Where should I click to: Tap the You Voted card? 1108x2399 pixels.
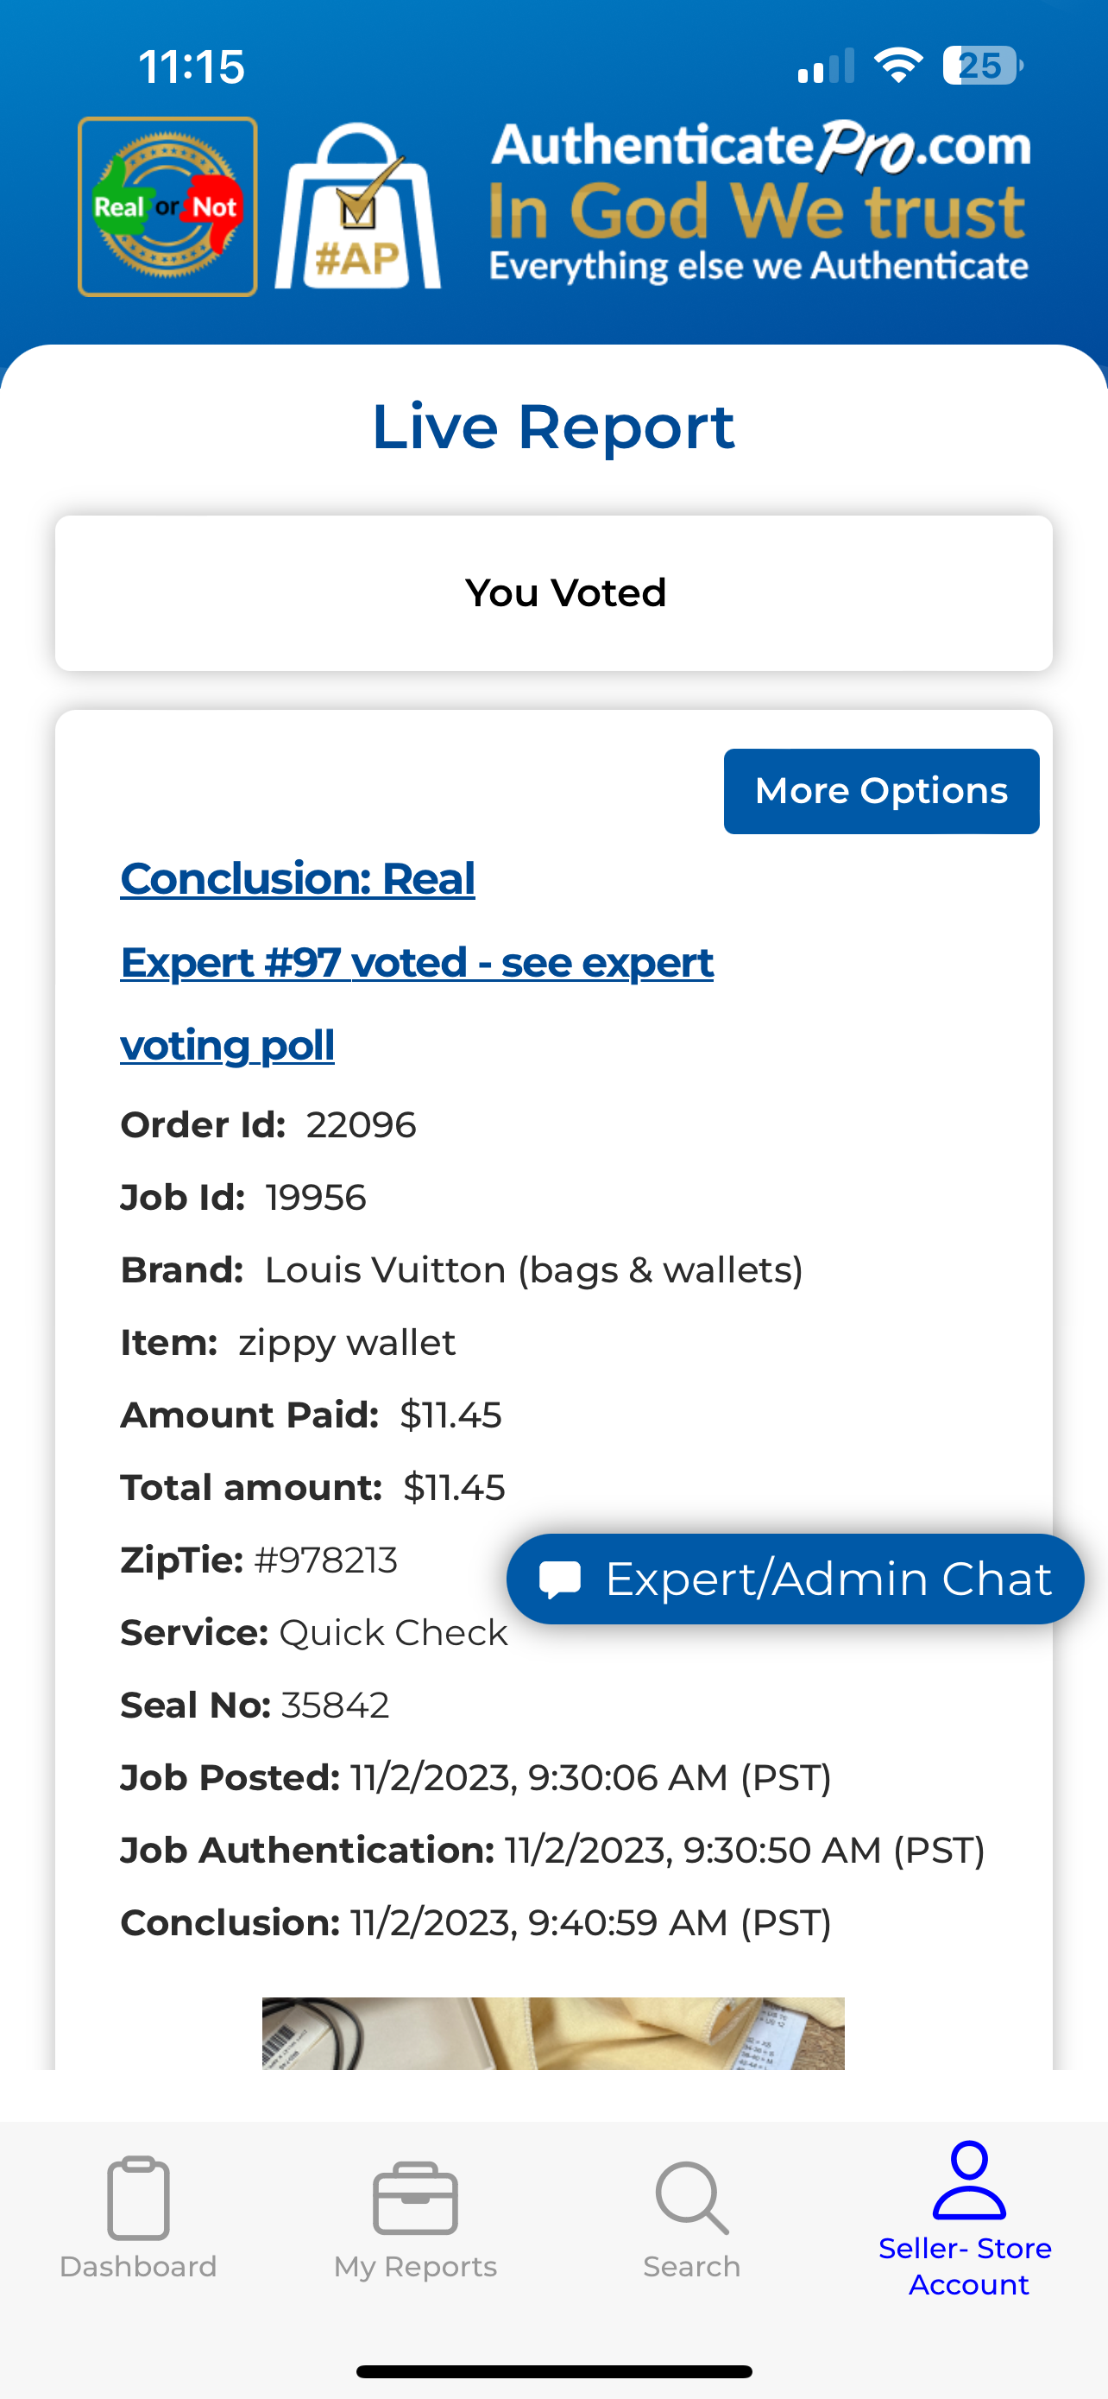[553, 593]
